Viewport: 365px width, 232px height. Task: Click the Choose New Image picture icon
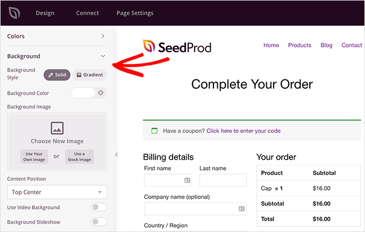point(57,128)
